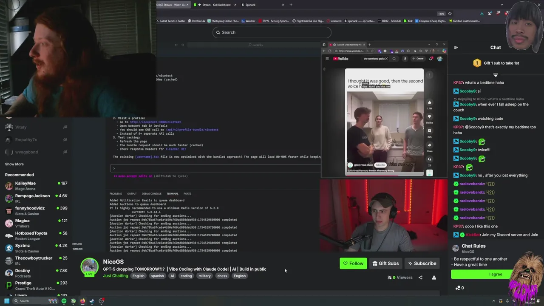Click into the Kick search field
Screen dimensions: 544x306
[x=272, y=32]
